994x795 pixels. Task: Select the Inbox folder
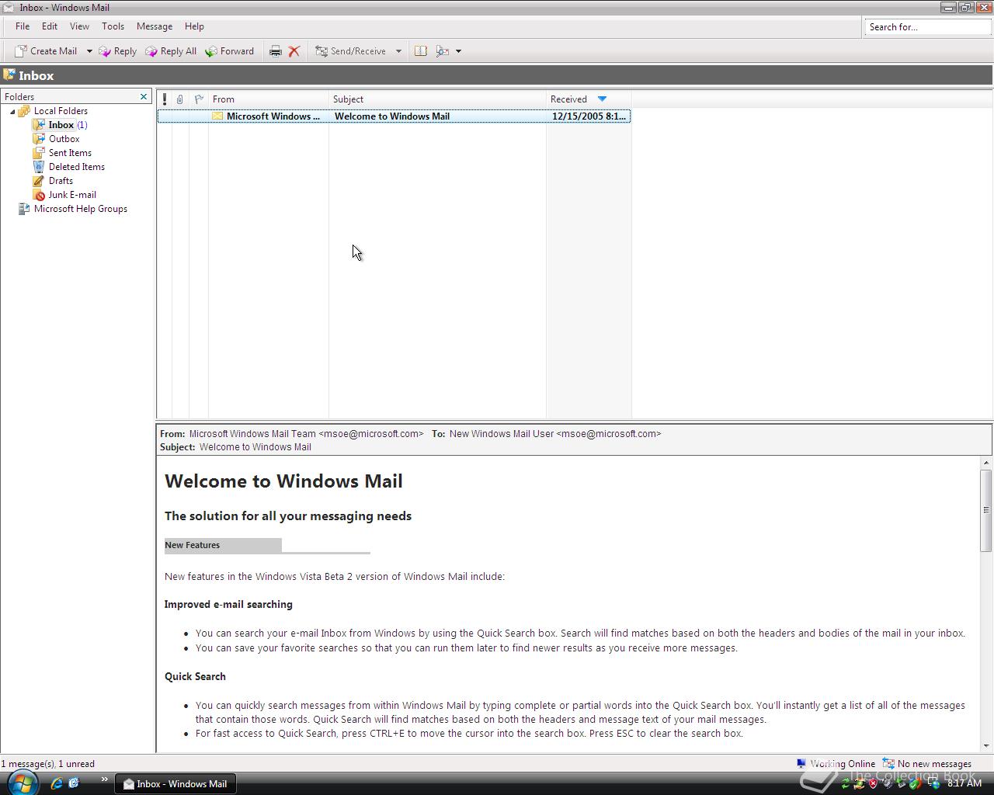click(x=61, y=125)
